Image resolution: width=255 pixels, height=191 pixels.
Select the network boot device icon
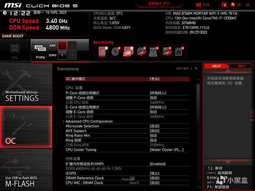pyautogui.click(x=179, y=52)
